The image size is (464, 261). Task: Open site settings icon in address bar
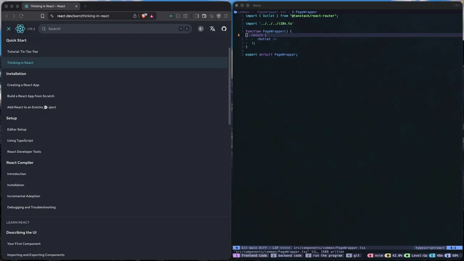pyautogui.click(x=52, y=16)
